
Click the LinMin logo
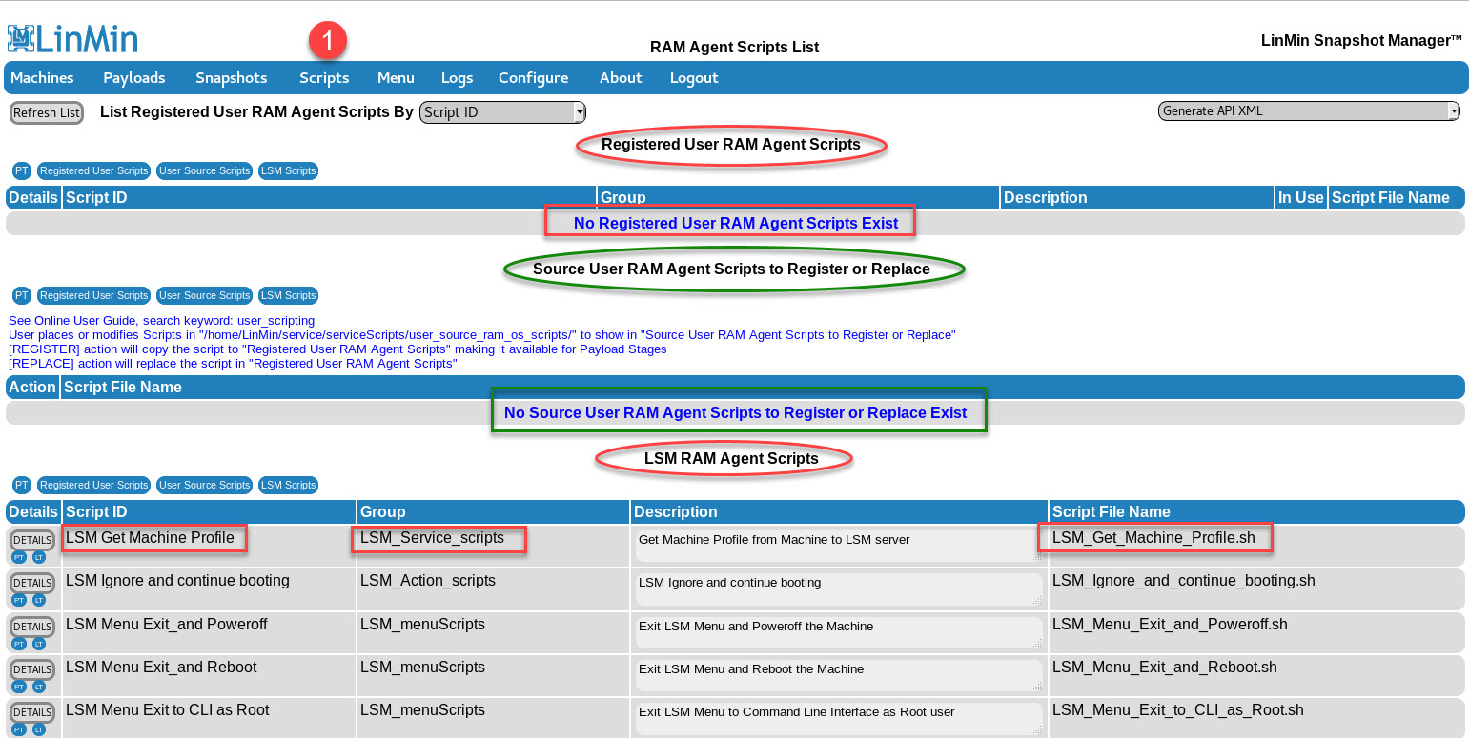coord(72,38)
